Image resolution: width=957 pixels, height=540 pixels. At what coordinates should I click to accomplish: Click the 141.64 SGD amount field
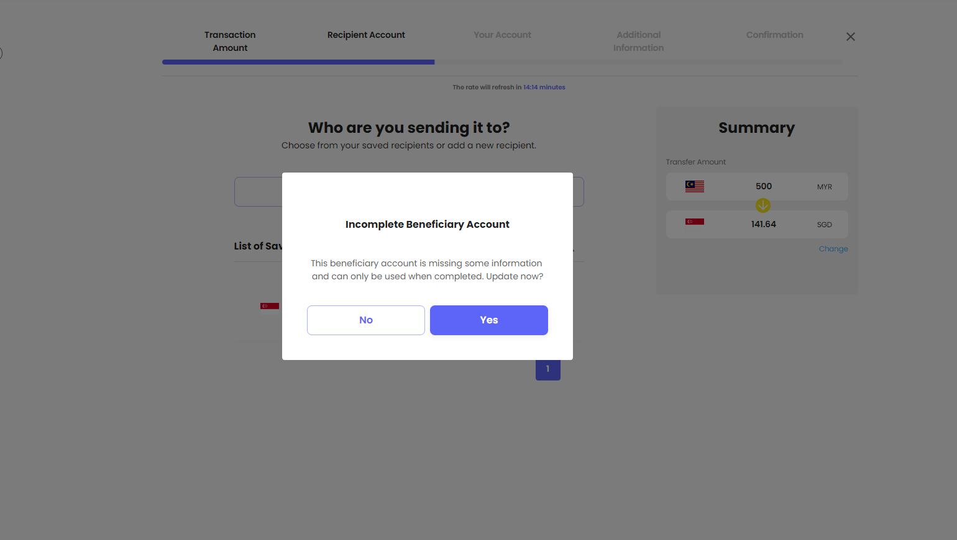[x=757, y=225]
